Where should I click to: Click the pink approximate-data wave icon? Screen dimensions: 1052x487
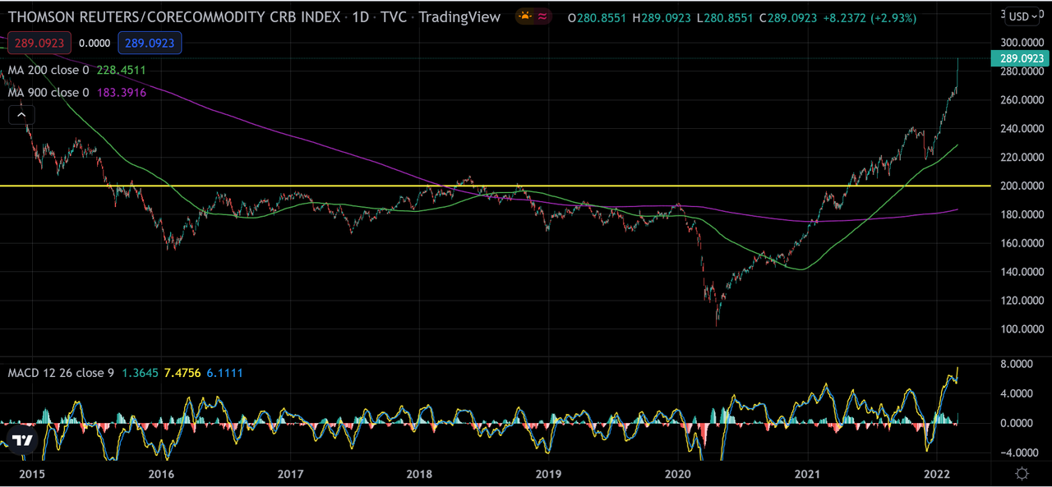(542, 16)
